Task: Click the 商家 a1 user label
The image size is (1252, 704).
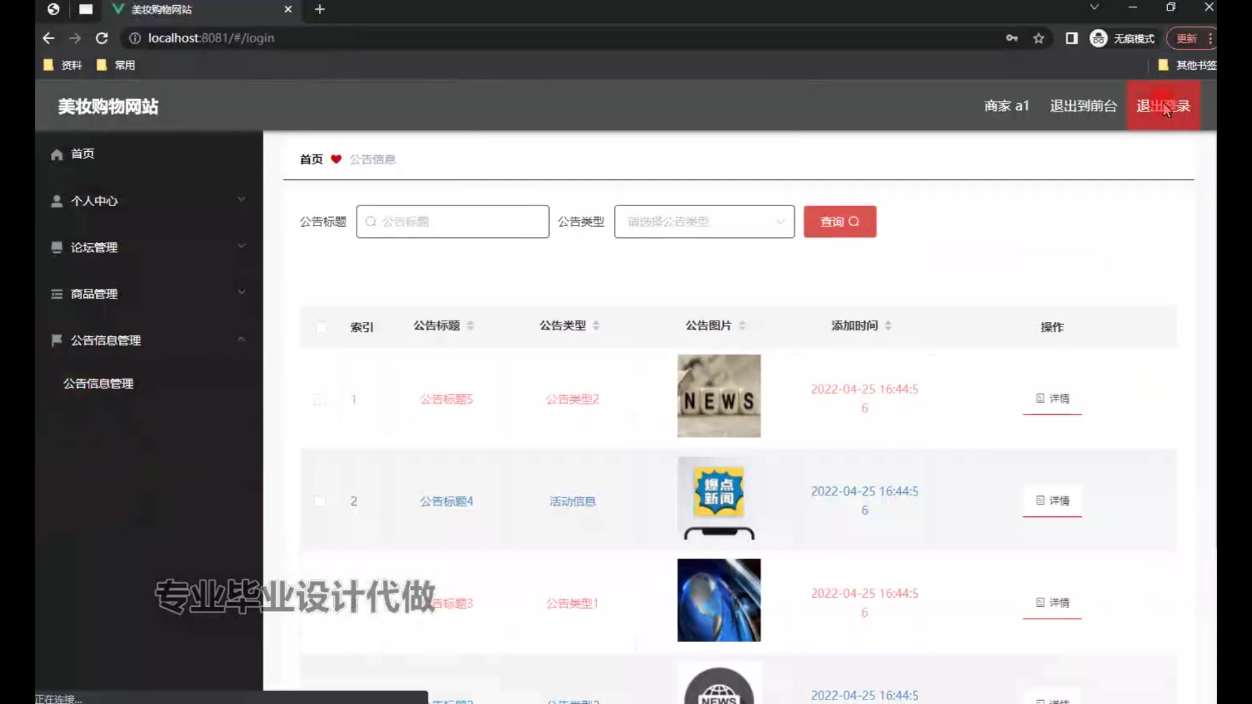Action: (x=1006, y=106)
